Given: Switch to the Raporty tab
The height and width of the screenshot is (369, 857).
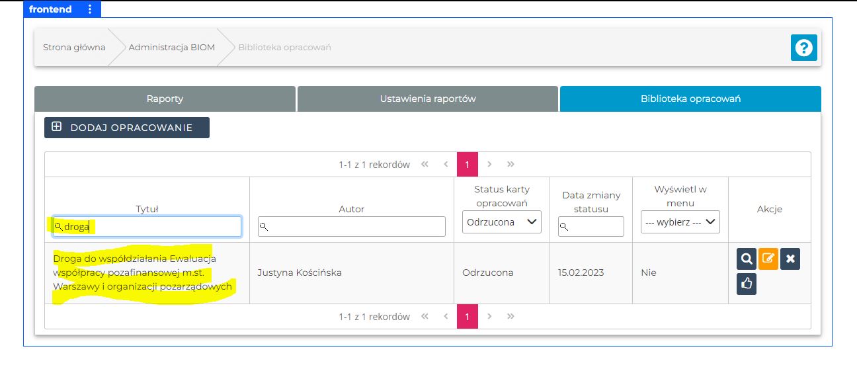Looking at the screenshot, I should coord(165,99).
